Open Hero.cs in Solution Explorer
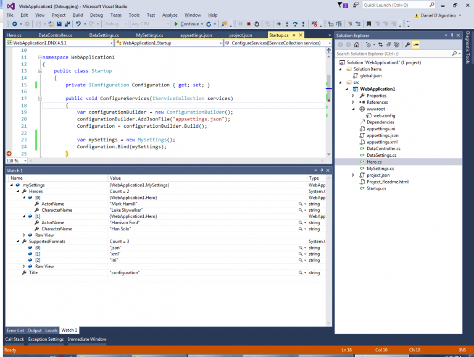The image size is (474, 357). coord(374,162)
